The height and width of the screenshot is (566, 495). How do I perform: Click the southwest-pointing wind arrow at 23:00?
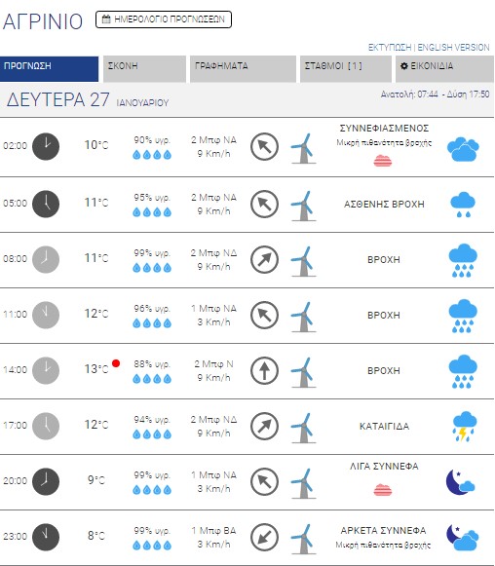264,537
